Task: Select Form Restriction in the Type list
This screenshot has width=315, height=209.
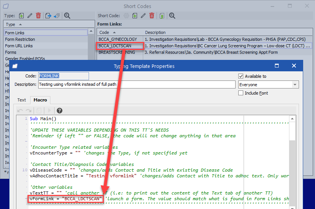Action: click(x=46, y=39)
